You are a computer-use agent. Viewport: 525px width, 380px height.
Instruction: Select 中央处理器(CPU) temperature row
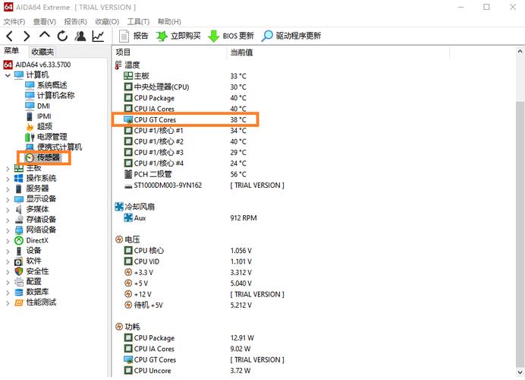[185, 87]
